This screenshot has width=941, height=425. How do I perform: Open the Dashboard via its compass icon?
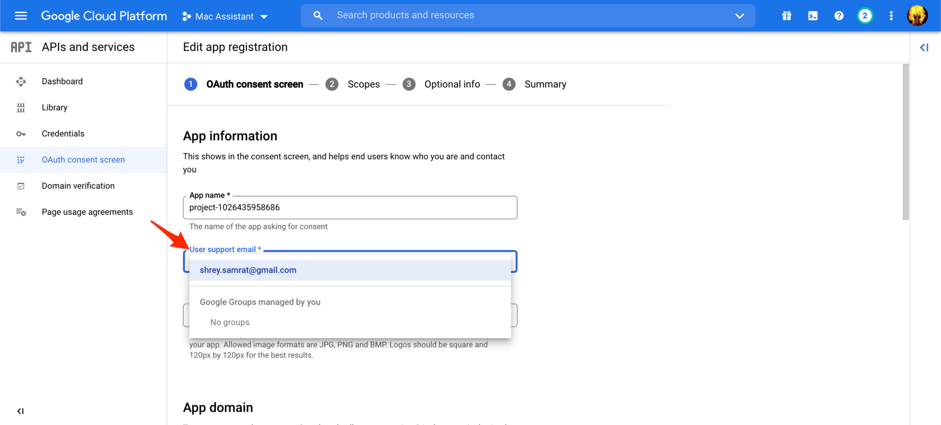coord(21,81)
